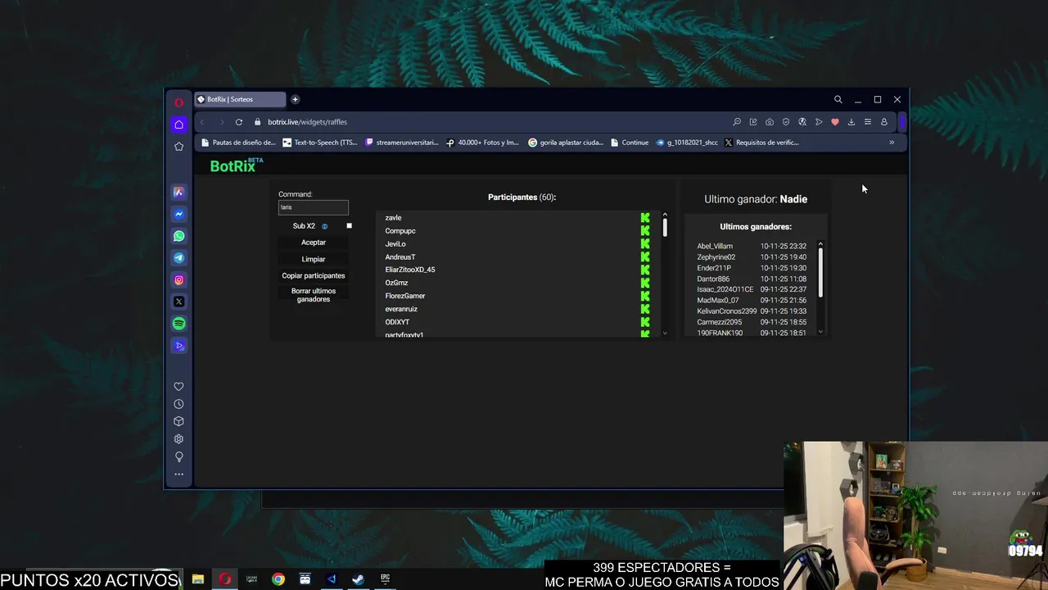Open File Explorer from the taskbar
Image resolution: width=1048 pixels, height=590 pixels.
pos(197,579)
